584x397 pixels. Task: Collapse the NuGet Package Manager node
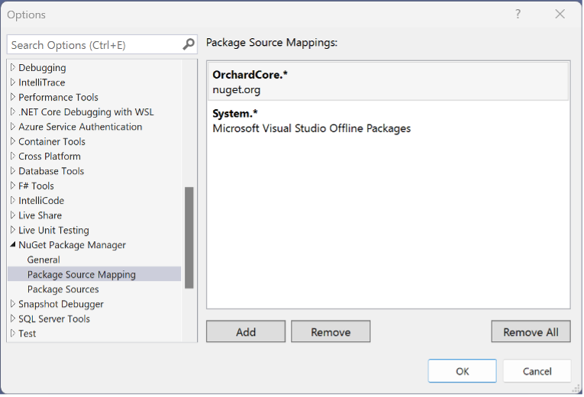(13, 245)
